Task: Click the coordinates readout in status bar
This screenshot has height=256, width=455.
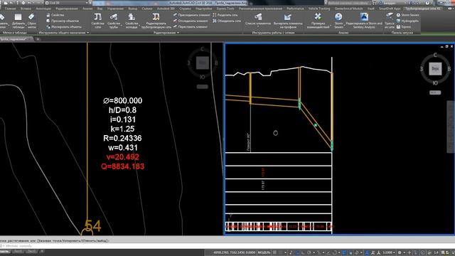Action: point(234,252)
